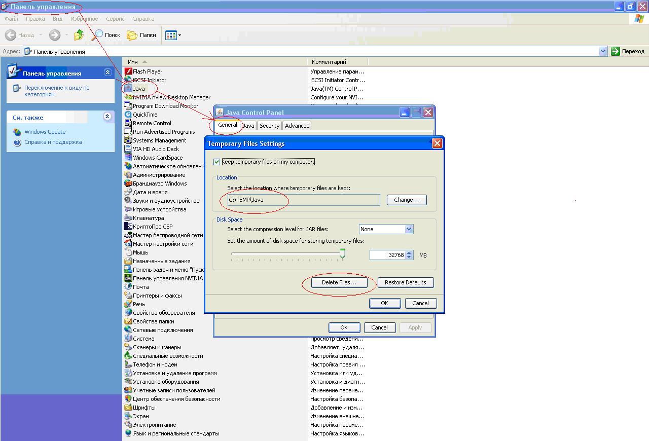Screen dimensions: 652x441
Task: Open the Правка menu
Action: click(x=35, y=19)
